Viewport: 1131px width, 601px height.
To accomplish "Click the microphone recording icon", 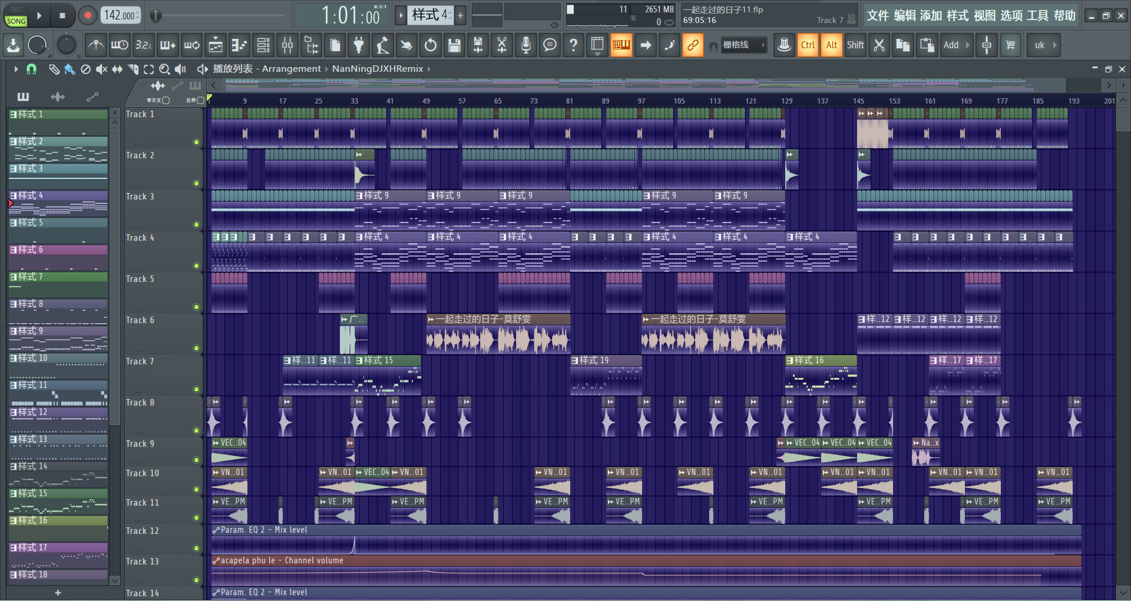I will point(526,45).
